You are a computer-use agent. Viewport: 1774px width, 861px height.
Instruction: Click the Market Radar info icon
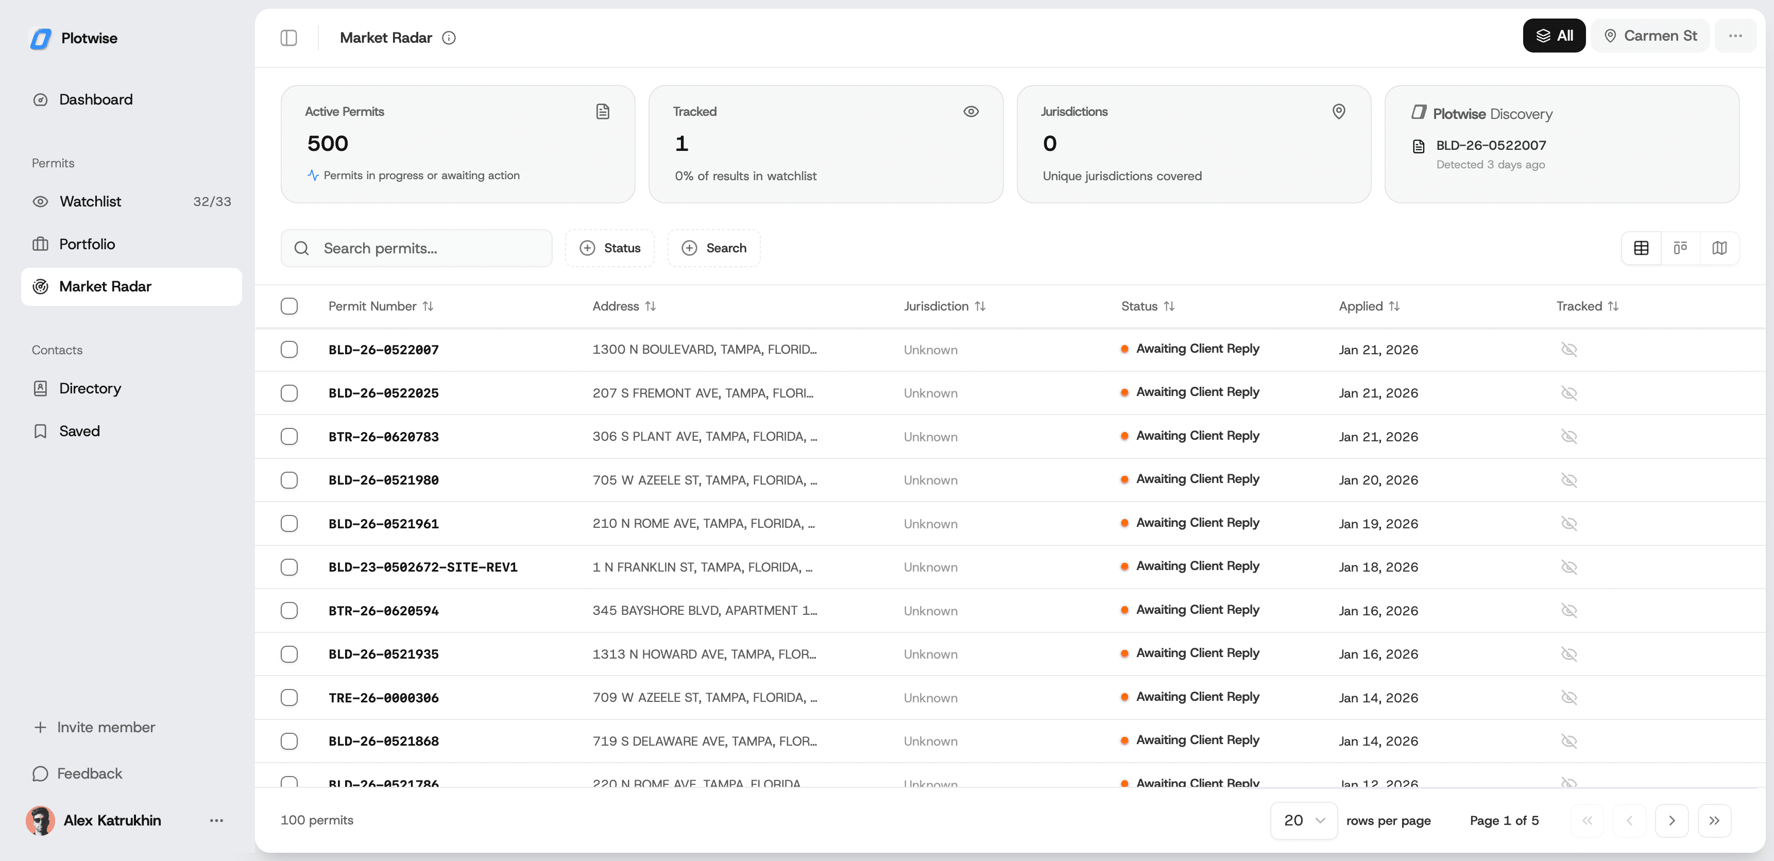pos(449,38)
